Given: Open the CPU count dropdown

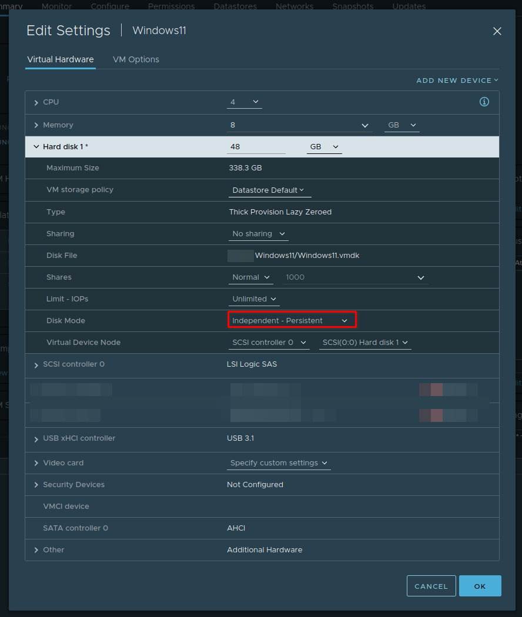Looking at the screenshot, I should tap(245, 102).
